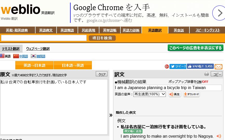The width and height of the screenshot is (225, 140).
Task: Open スピーキングテスト tab
Action: [208, 30]
